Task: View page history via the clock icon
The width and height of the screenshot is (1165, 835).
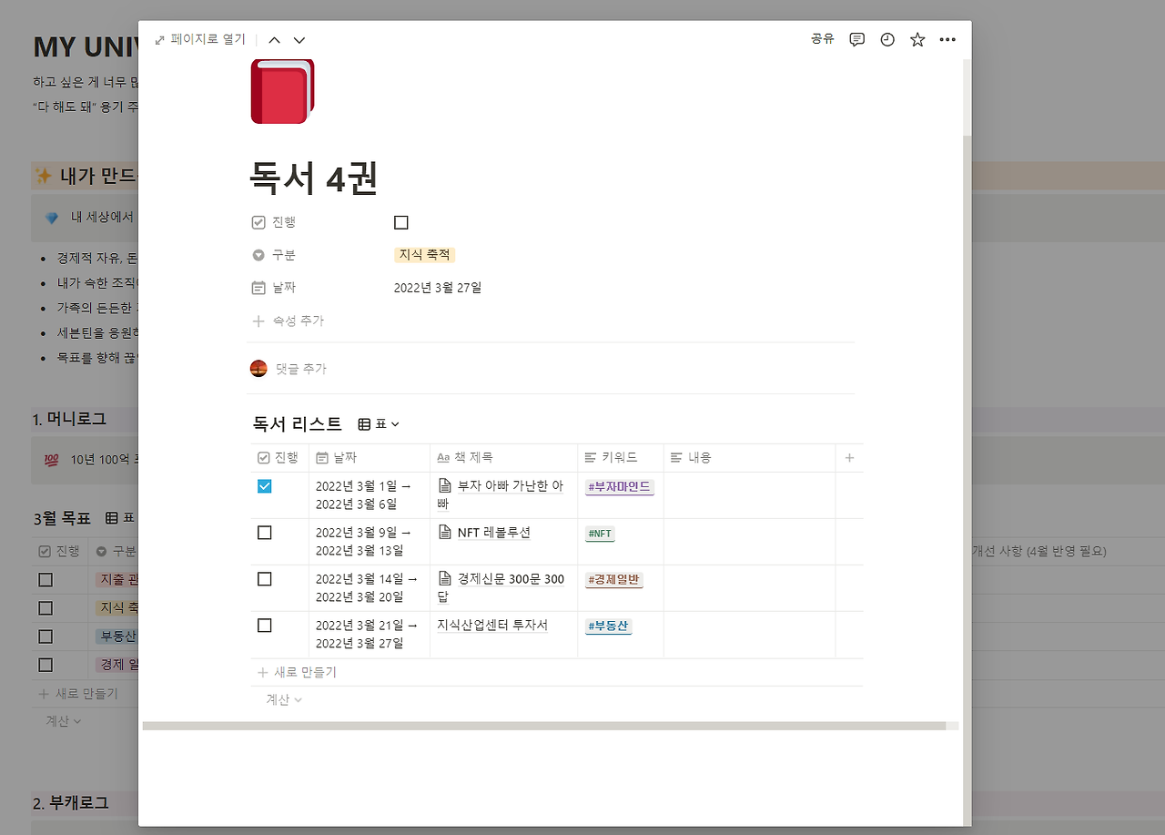Action: (886, 39)
